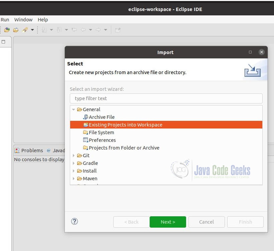Viewport: 274px width, 251px height.
Task: Click the Existing Projects into Workspace icon
Action: 86,124
